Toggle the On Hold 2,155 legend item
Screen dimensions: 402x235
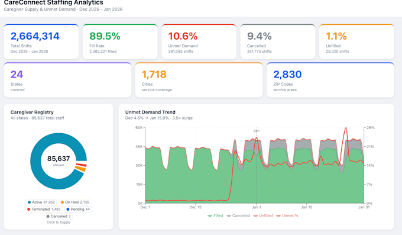75,202
